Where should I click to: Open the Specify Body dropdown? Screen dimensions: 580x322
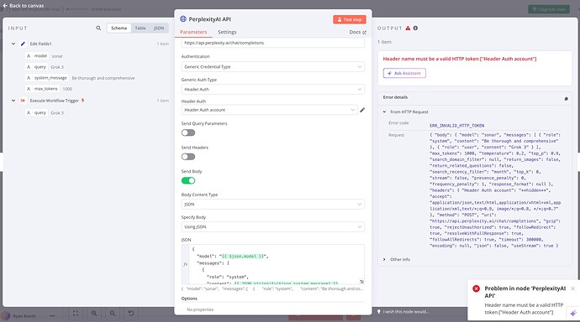273,227
